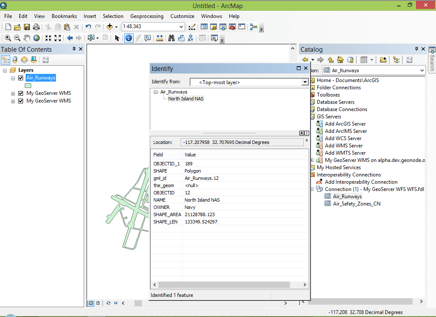Click the Print icon in toolbar
Viewport: 436px width, 317px height.
36,27
